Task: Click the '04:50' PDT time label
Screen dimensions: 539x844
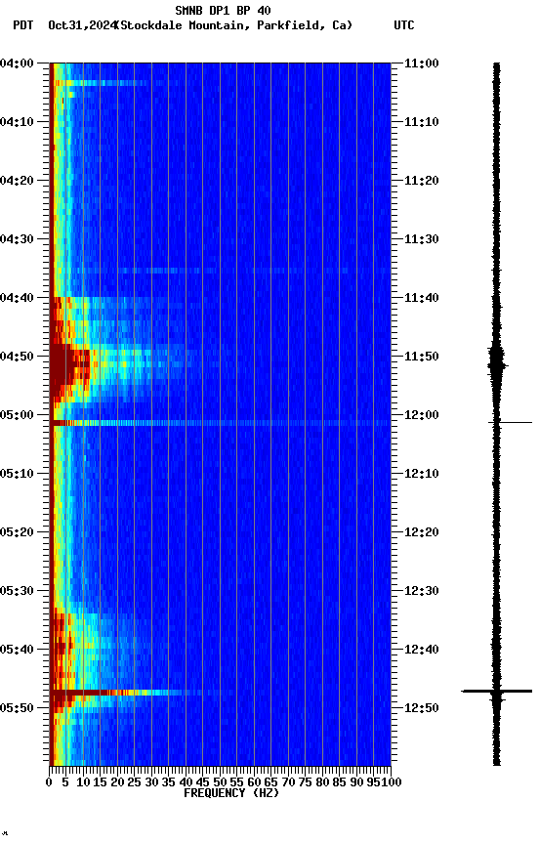Action: [x=17, y=357]
